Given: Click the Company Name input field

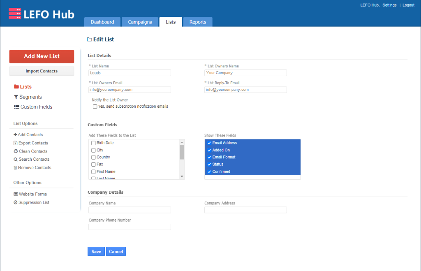Looking at the screenshot, I should (130, 210).
